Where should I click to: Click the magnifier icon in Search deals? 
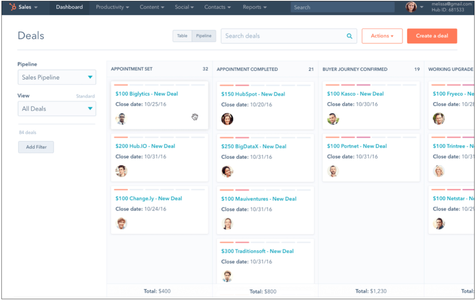(349, 36)
